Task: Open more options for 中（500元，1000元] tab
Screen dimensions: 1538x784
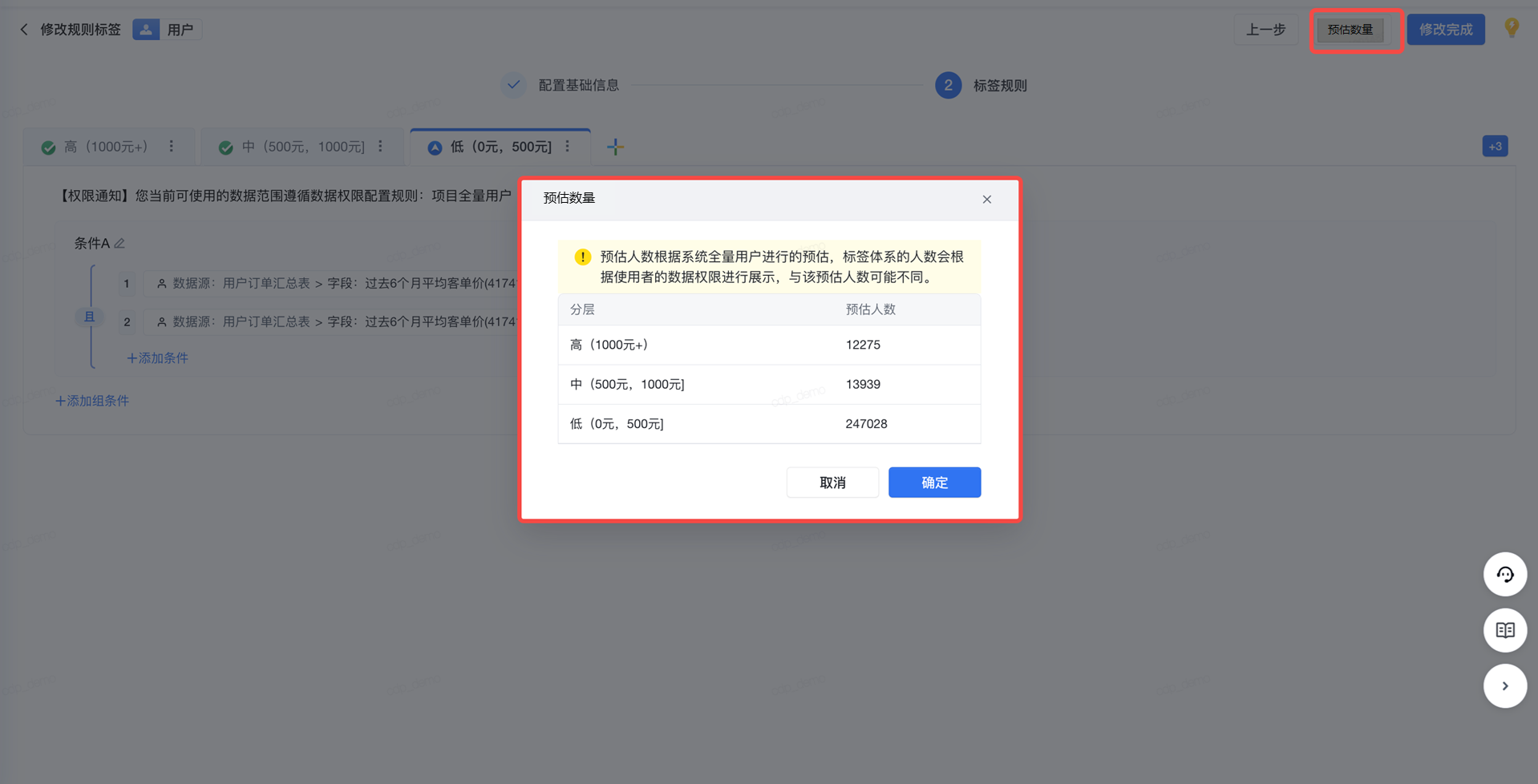Action: tap(381, 147)
